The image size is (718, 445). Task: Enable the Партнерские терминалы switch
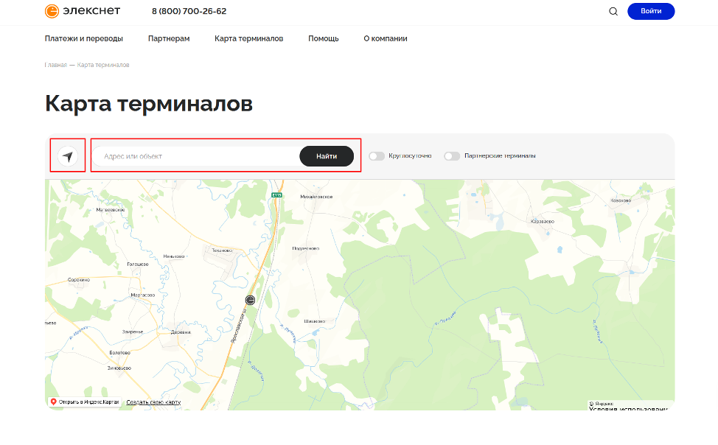pyautogui.click(x=452, y=156)
